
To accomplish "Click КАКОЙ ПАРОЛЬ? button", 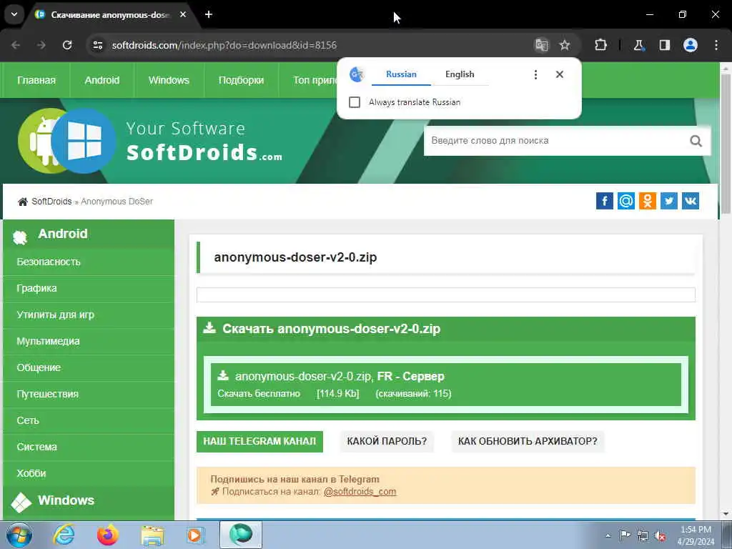I will point(387,442).
